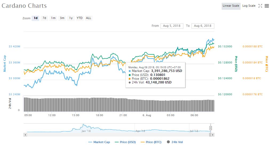Switch to Linear Scale
Viewport: 273px width, 145px height.
point(231,6)
